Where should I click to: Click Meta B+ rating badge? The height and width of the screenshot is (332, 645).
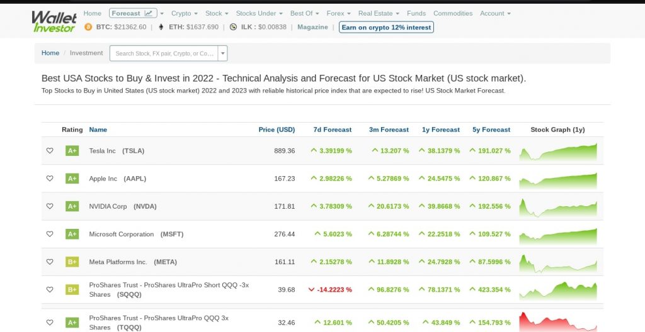[x=72, y=262]
